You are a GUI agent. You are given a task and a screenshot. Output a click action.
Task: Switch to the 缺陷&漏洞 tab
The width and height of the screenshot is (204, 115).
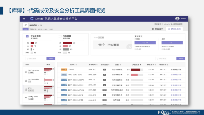coord(174,29)
